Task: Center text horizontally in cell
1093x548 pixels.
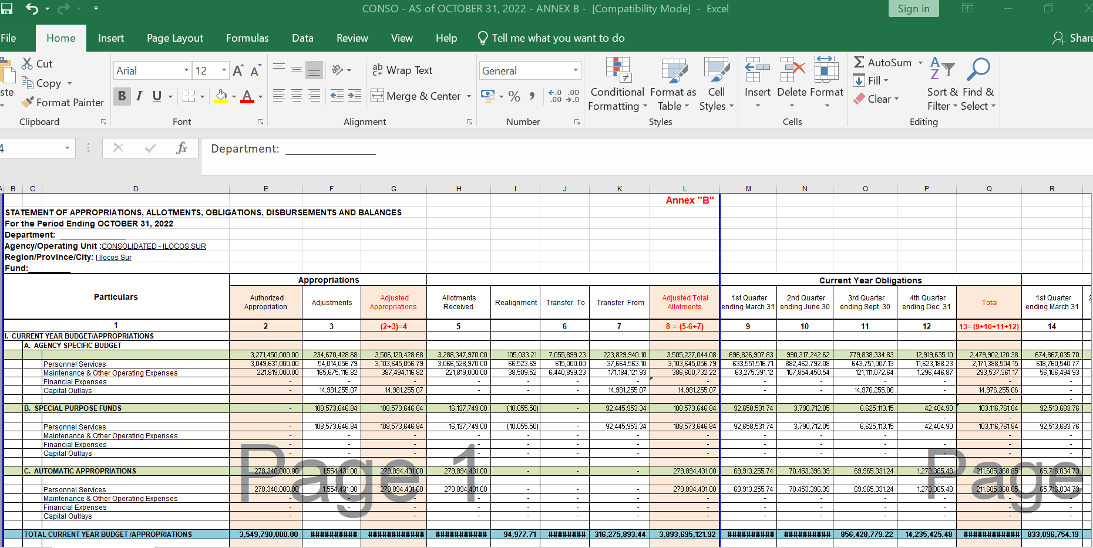Action: tap(297, 95)
